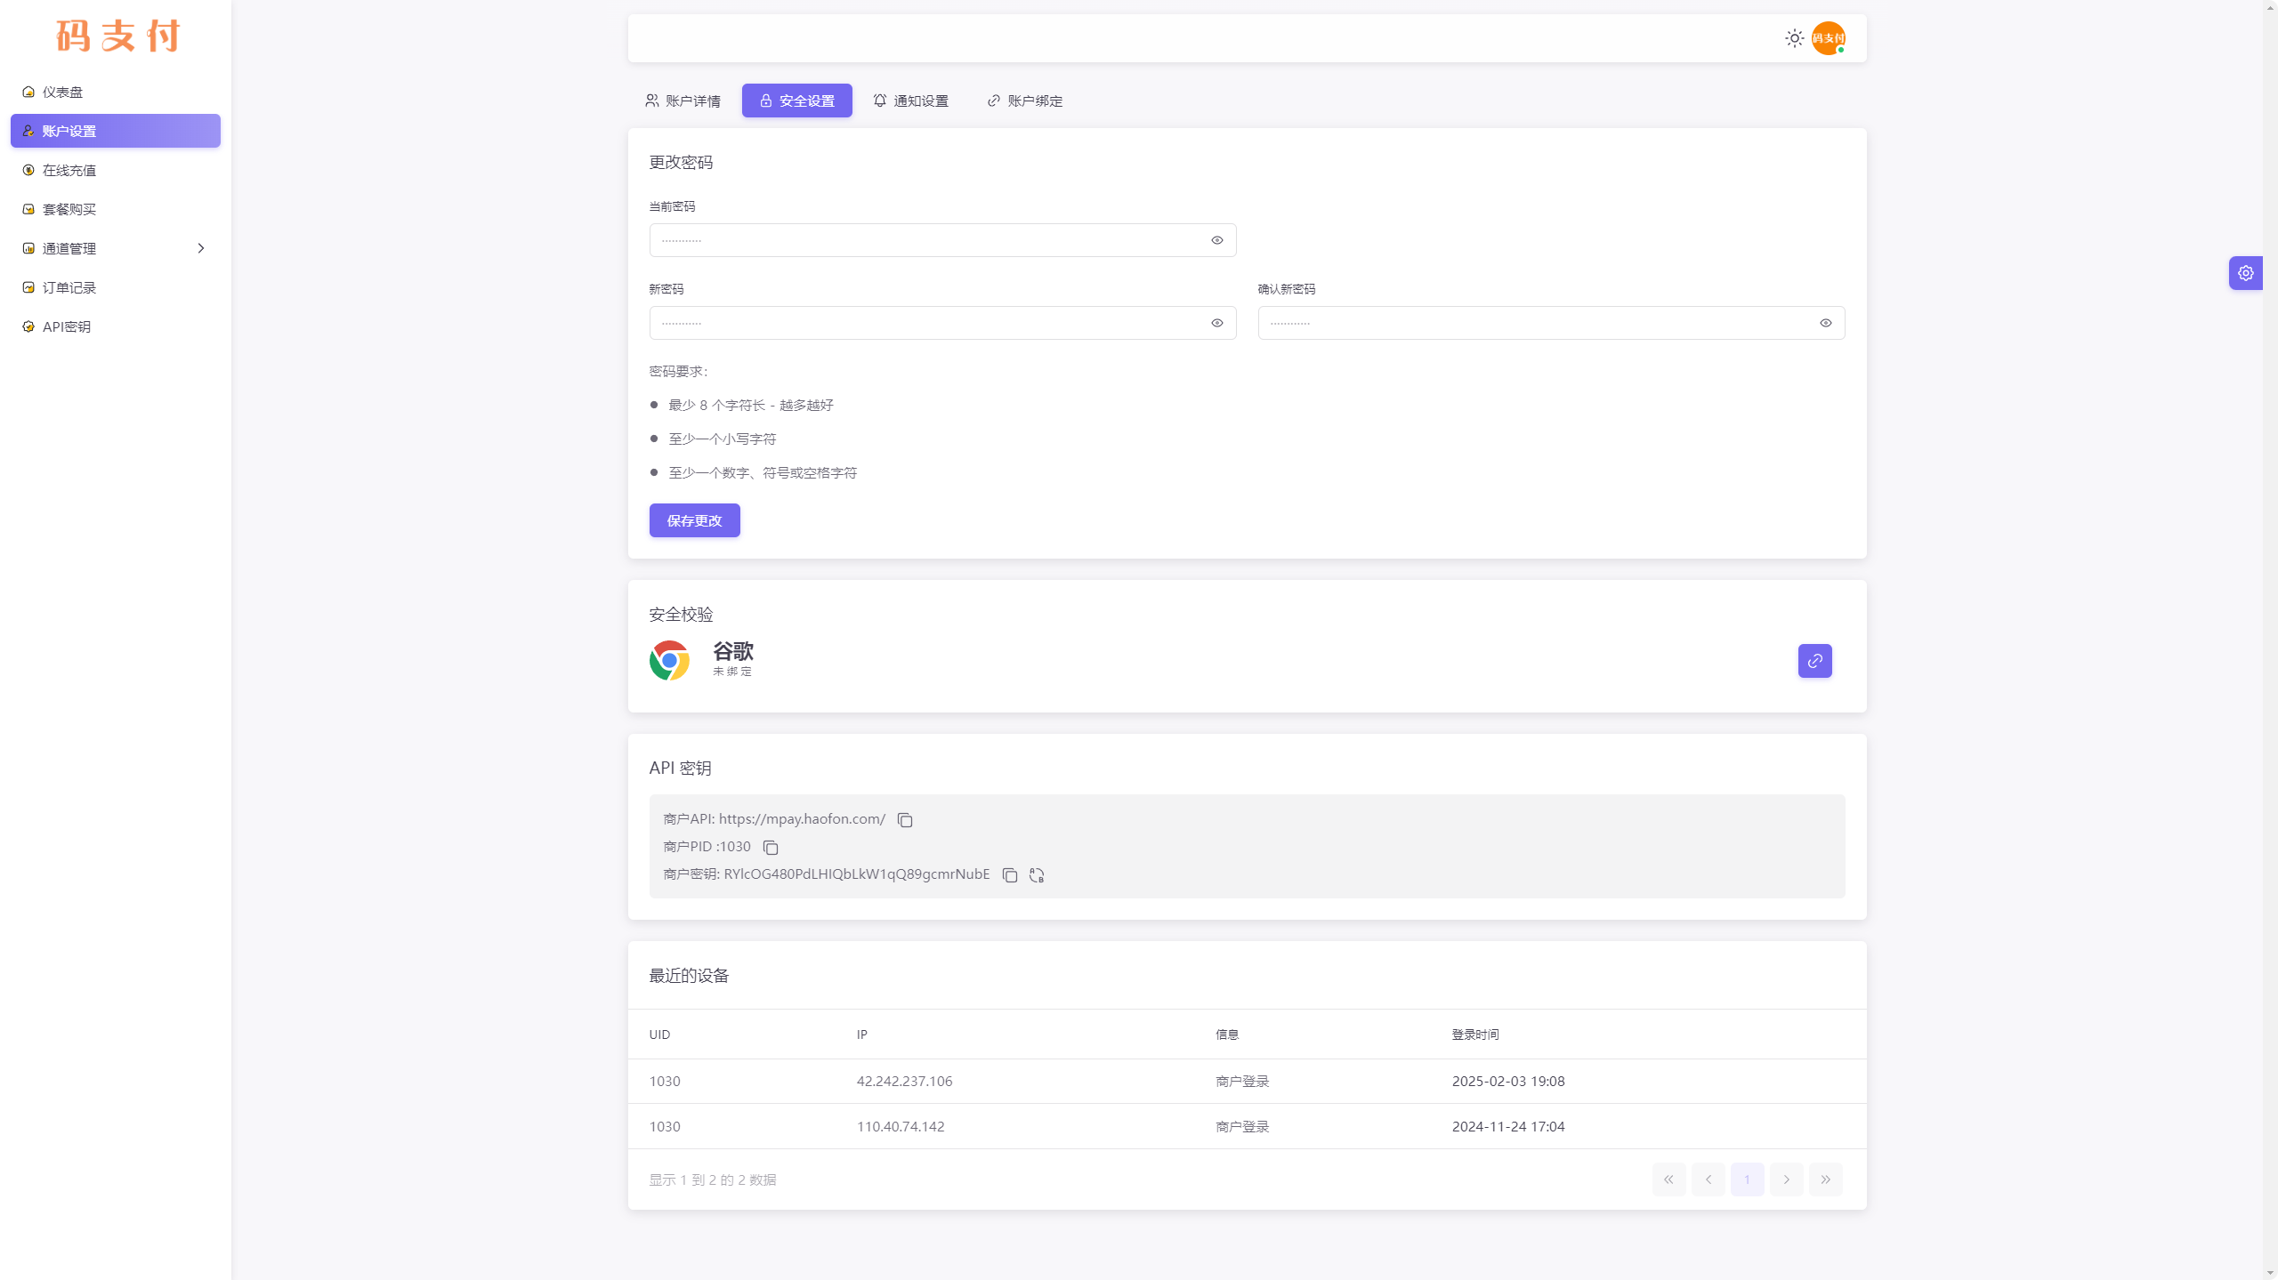Regenerate the merchant secret key
Viewport: 2278px width, 1280px height.
tap(1037, 875)
